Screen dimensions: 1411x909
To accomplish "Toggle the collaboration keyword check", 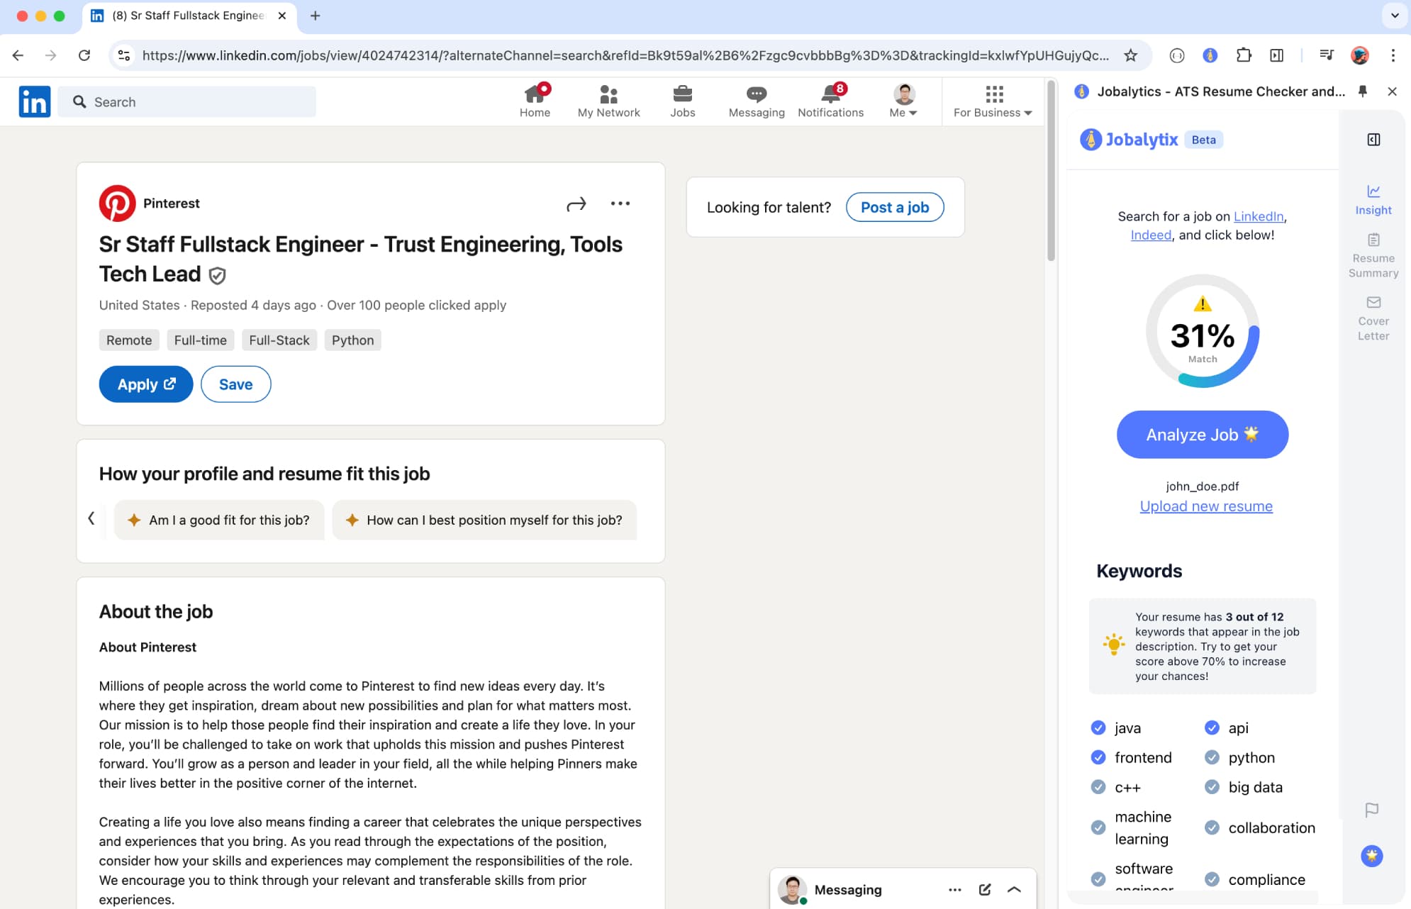I will (1212, 827).
